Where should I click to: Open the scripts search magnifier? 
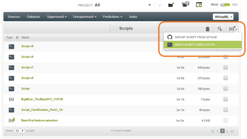point(220,29)
